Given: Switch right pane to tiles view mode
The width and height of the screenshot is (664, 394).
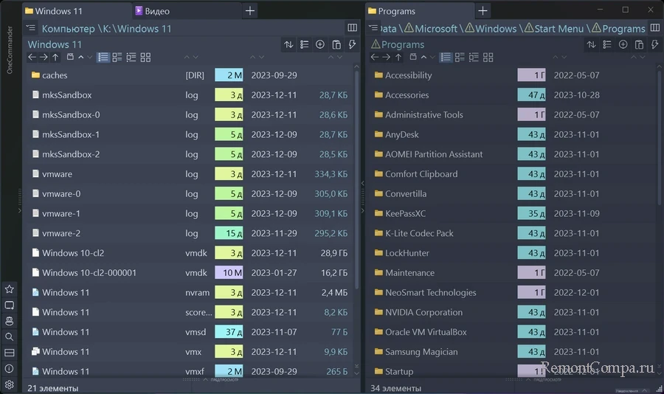Looking at the screenshot, I should (488, 58).
